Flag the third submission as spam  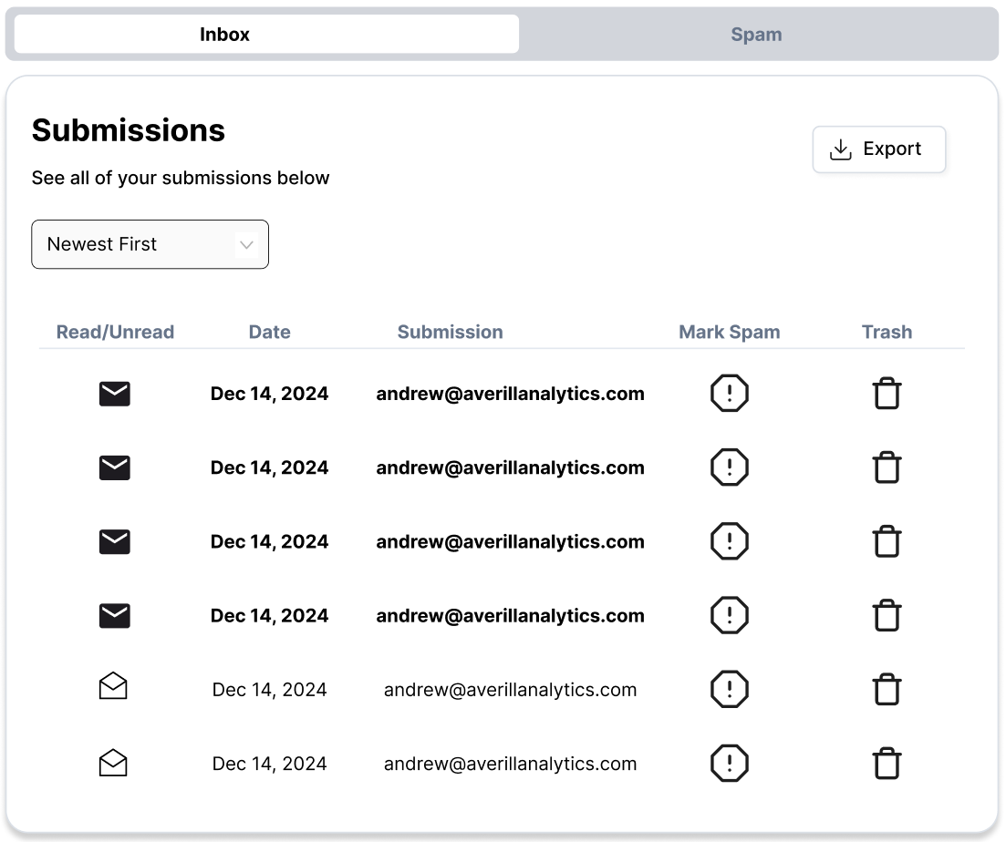click(x=730, y=540)
